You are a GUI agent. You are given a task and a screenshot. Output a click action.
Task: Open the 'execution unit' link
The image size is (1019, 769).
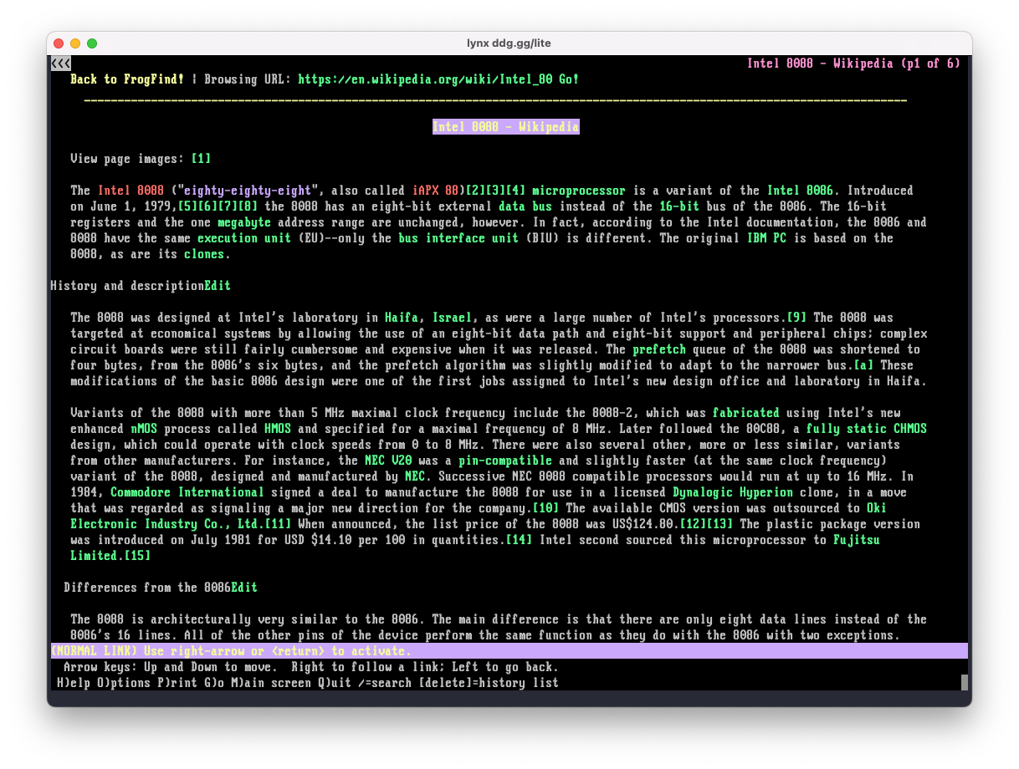tap(244, 238)
